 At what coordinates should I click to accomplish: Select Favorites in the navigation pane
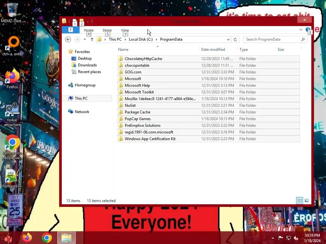(x=82, y=52)
